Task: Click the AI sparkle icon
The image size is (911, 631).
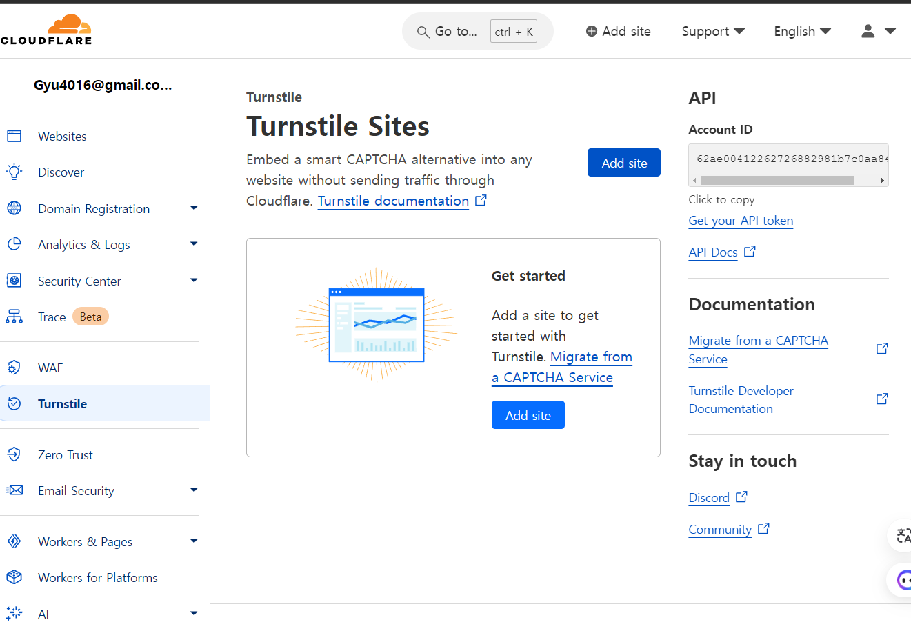Action: pyautogui.click(x=14, y=613)
